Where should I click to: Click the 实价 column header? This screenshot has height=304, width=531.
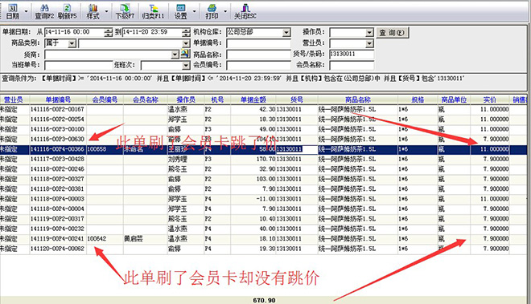(490, 99)
